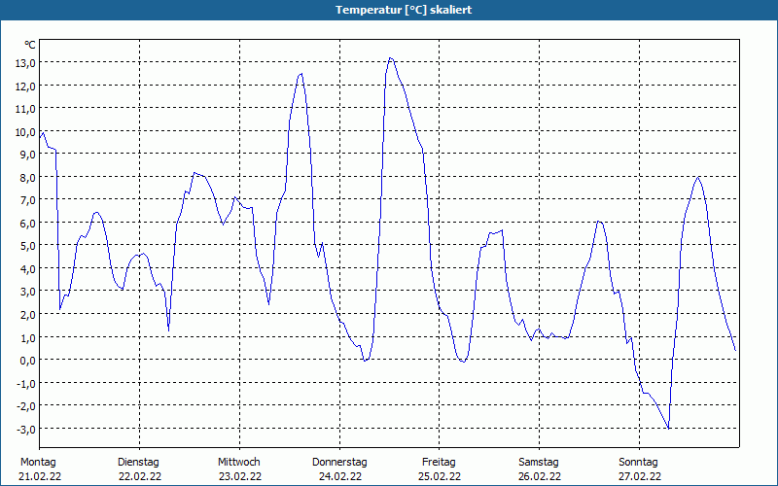
Task: Click the 13 °C peak on Thursday's curve
Action: click(391, 58)
